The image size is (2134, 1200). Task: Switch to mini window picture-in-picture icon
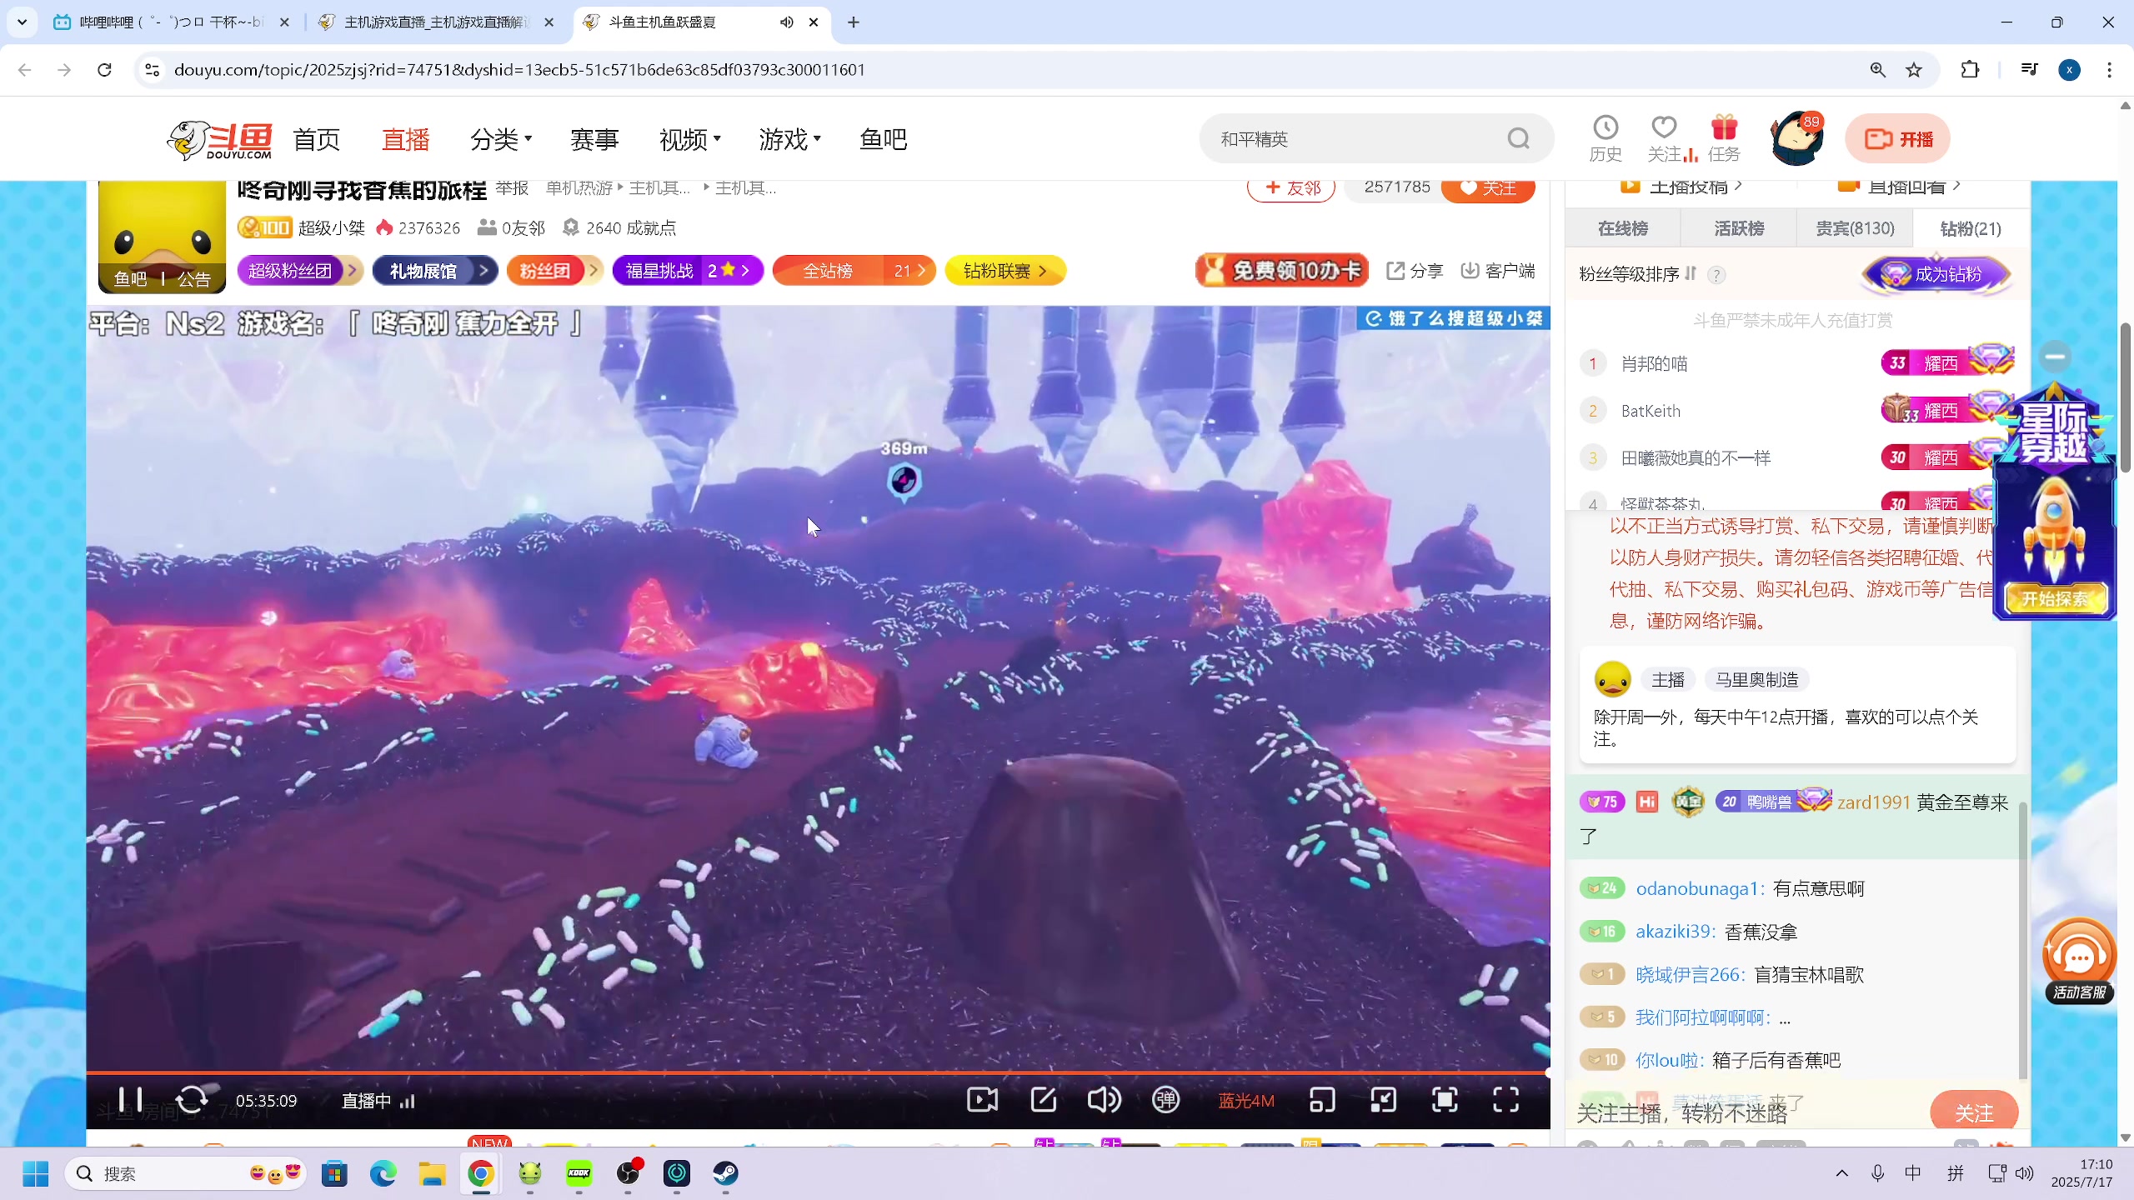(1322, 1100)
